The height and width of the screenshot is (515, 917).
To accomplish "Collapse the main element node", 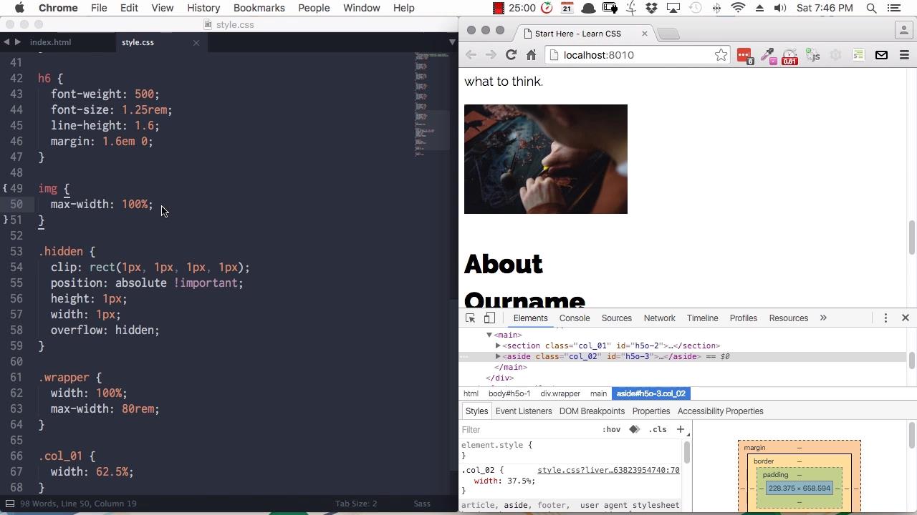I will [489, 335].
